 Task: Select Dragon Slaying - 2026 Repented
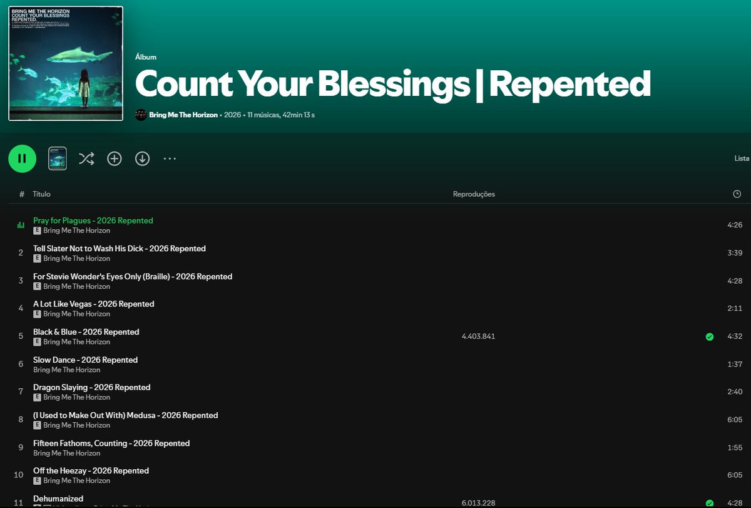coord(92,387)
